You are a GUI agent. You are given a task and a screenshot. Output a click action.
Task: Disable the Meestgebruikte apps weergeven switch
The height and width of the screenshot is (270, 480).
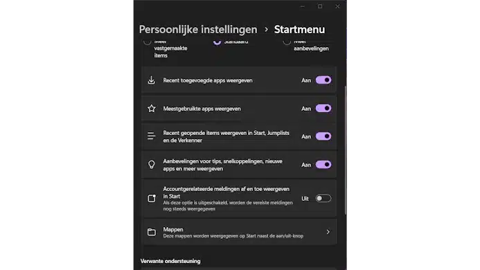[x=323, y=109]
